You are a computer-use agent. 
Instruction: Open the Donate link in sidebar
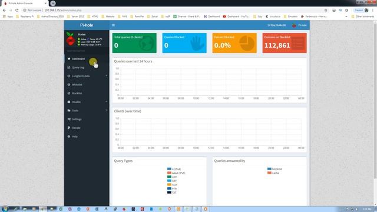87,128
